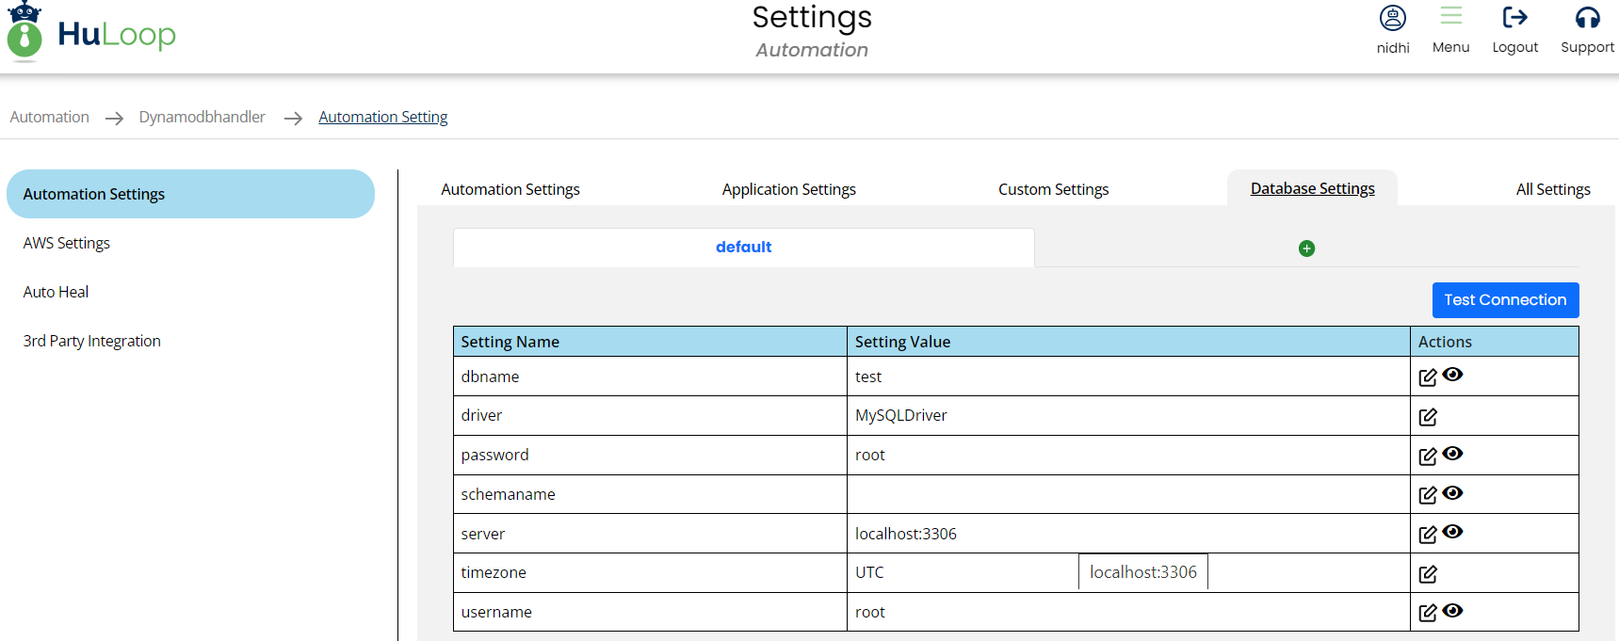Image resolution: width=1619 pixels, height=641 pixels.
Task: Open nidhi user profile menu
Action: click(1392, 18)
